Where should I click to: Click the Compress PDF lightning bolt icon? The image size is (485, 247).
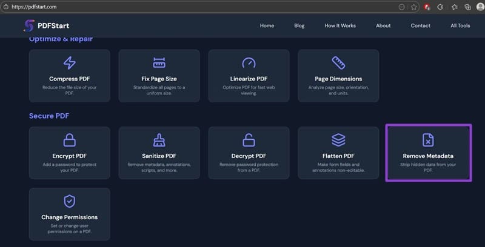[x=70, y=63]
